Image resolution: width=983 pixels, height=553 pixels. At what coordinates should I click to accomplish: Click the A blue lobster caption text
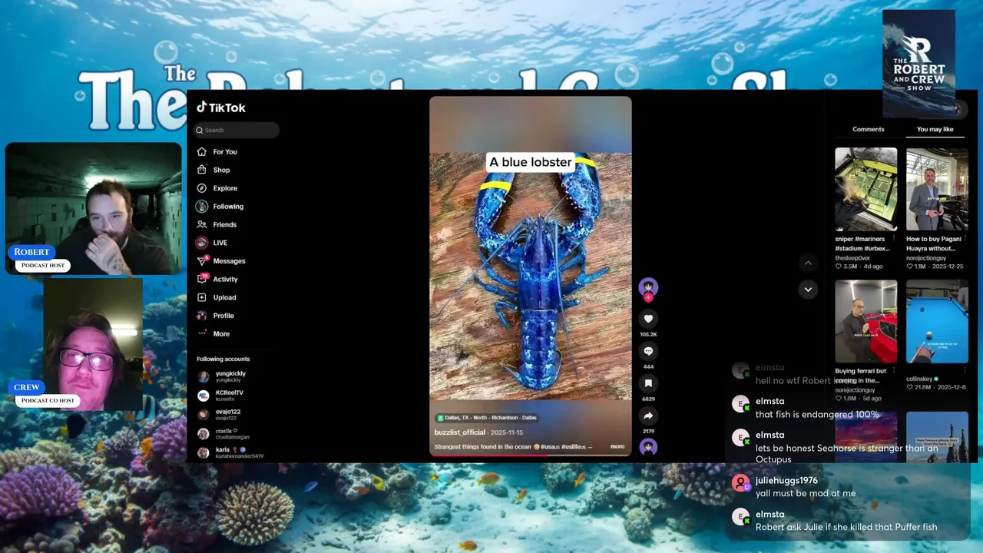coord(531,162)
